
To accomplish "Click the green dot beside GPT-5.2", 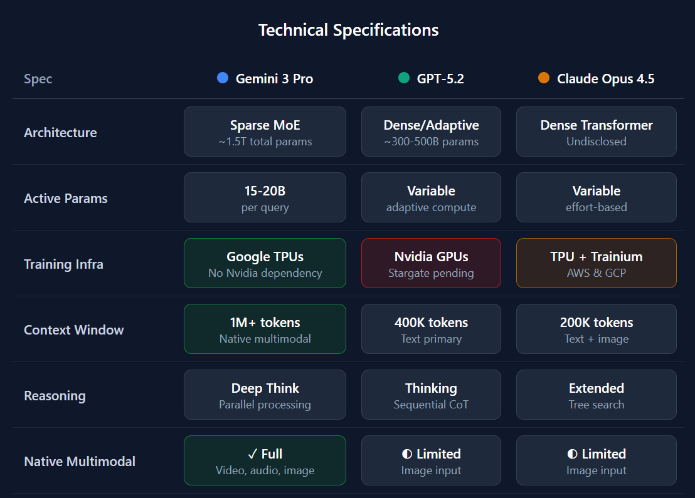I will 404,78.
